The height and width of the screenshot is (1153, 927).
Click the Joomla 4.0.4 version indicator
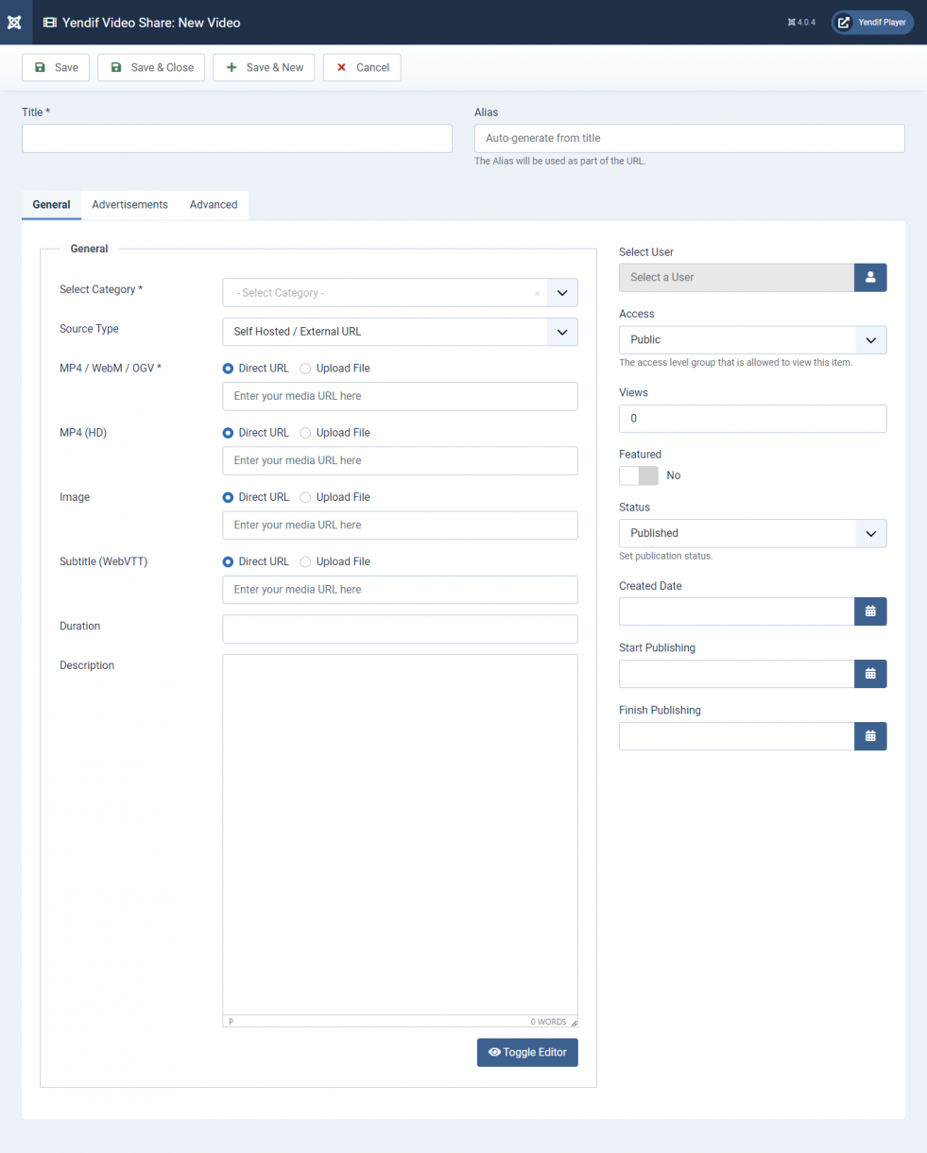coord(800,22)
